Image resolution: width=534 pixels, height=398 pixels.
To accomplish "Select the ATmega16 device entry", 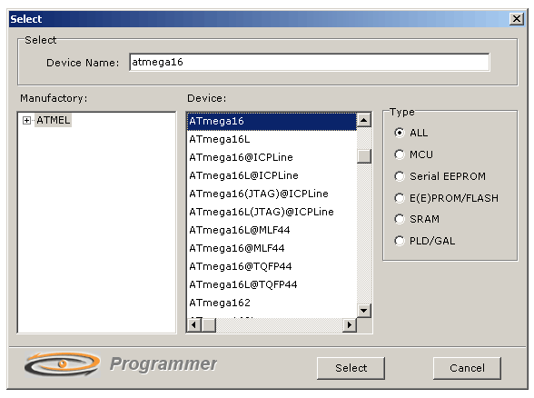I will 272,122.
